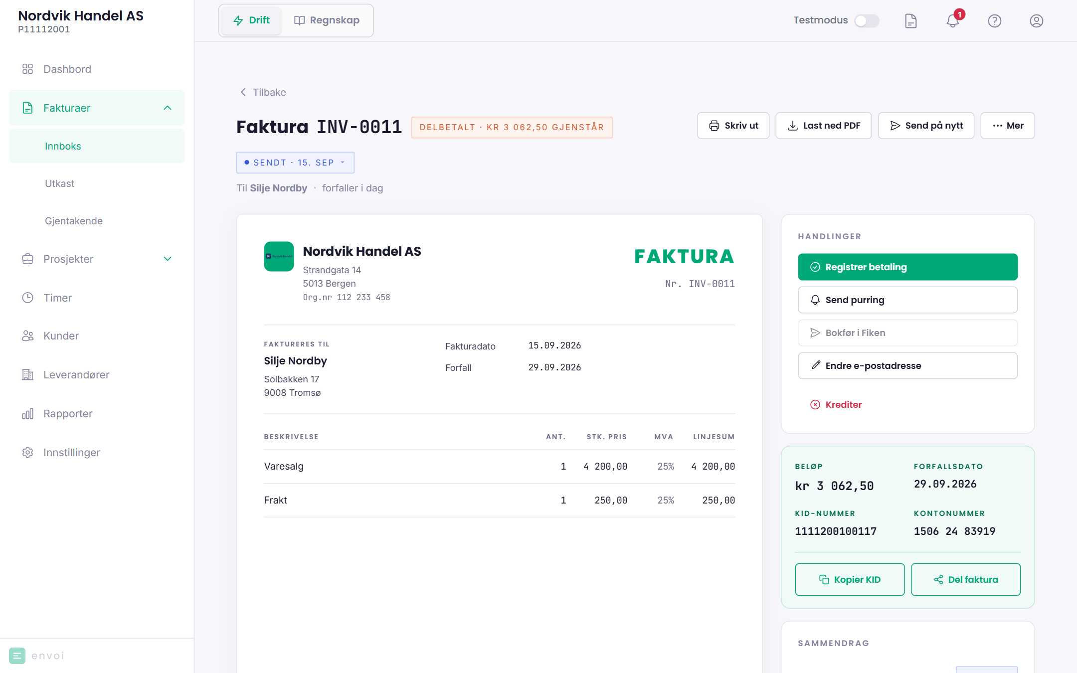This screenshot has width=1077, height=673.
Task: Click the share icon on Del faktura
Action: pyautogui.click(x=938, y=579)
